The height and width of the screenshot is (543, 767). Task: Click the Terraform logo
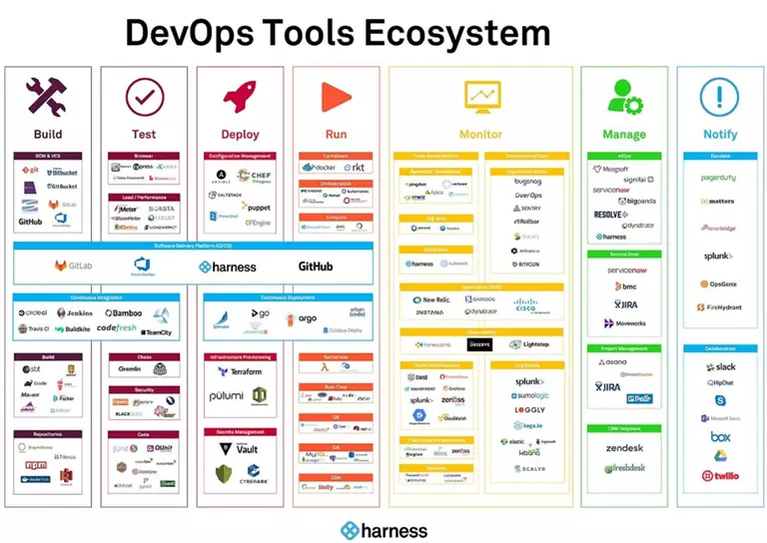pyautogui.click(x=240, y=371)
